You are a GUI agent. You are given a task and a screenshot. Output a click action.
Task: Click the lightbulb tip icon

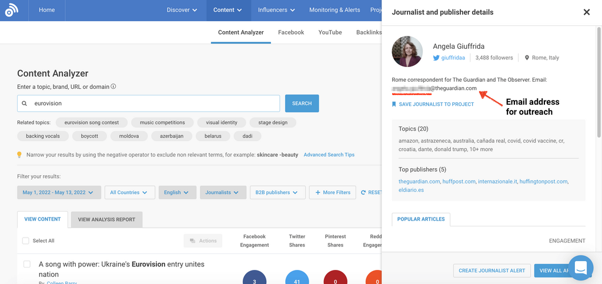click(19, 155)
